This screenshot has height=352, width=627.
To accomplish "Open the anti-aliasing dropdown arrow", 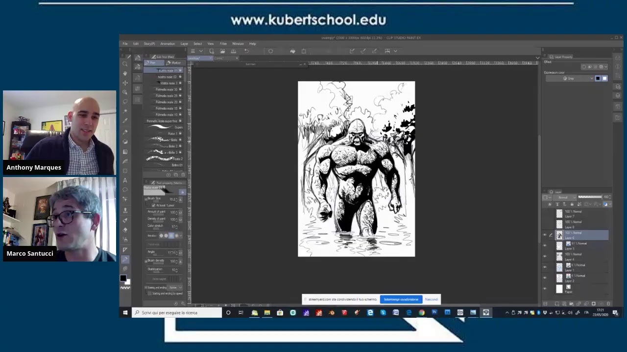I will (181, 236).
